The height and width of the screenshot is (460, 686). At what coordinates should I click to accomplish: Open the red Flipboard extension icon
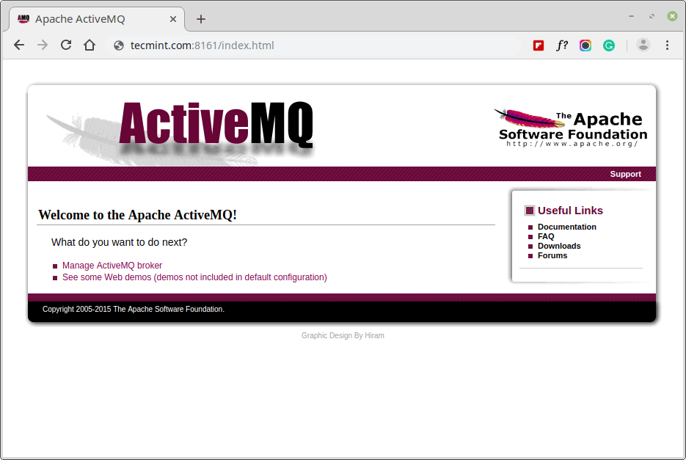click(539, 45)
